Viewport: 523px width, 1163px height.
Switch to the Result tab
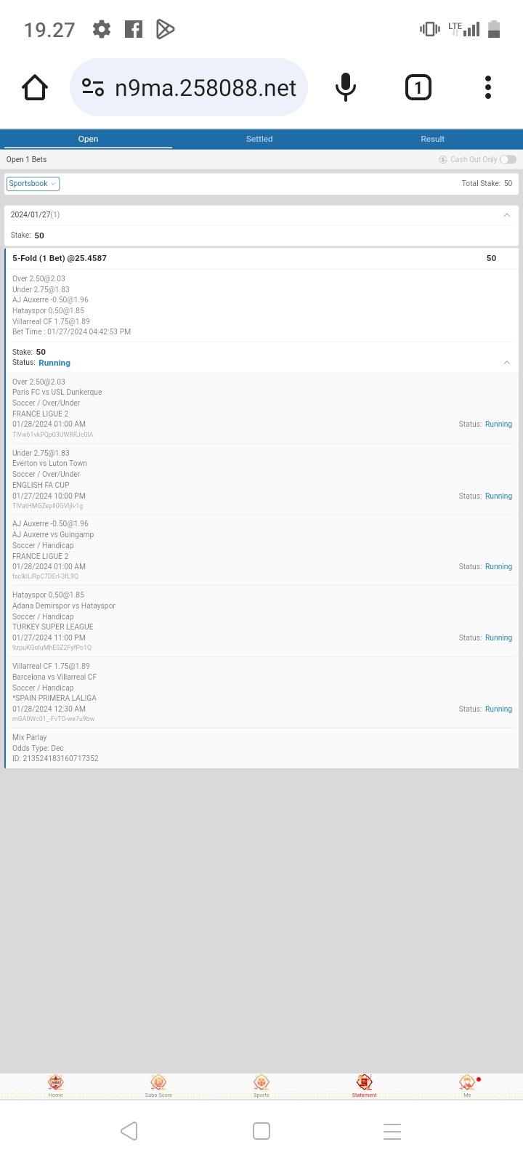(x=432, y=139)
